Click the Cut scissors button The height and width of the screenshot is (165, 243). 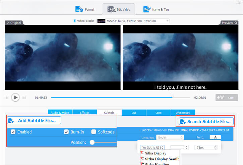click(227, 98)
